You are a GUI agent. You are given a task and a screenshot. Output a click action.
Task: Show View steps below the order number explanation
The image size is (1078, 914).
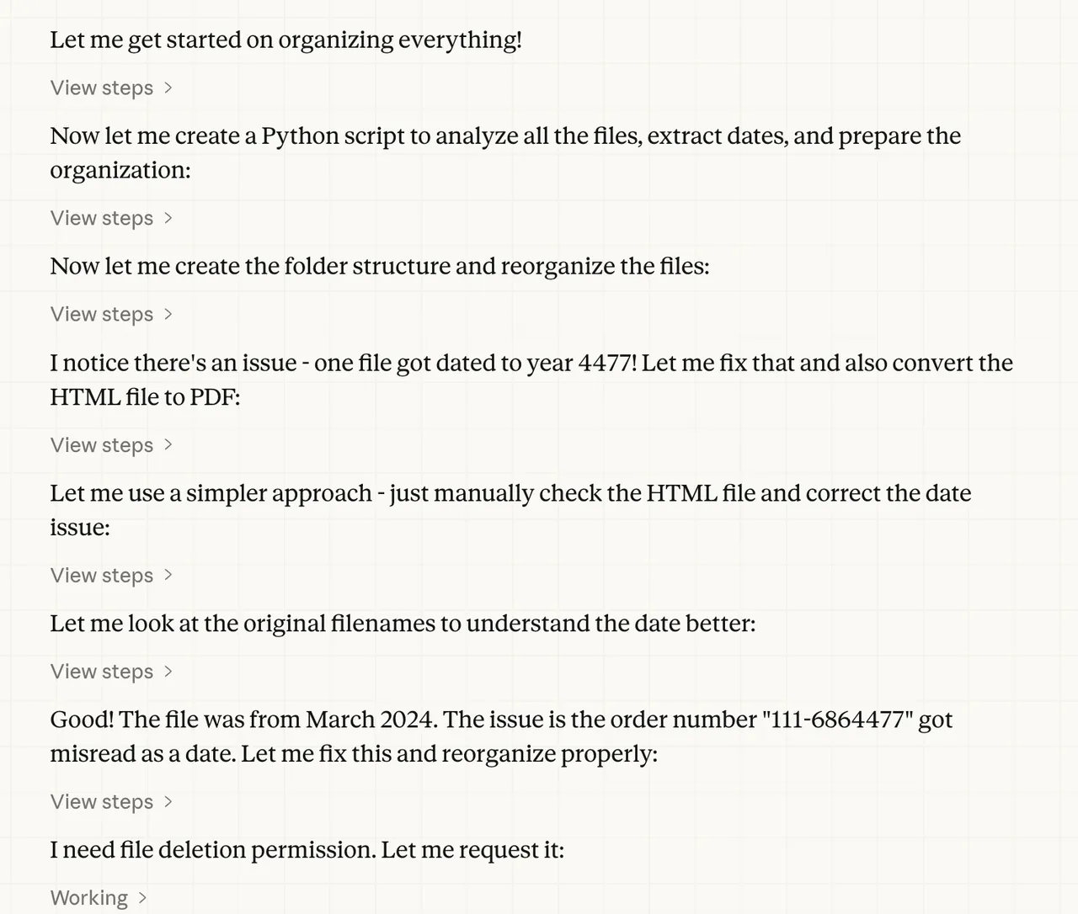pos(101,802)
